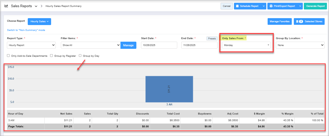Check the Group by Day option

[x=80, y=56]
